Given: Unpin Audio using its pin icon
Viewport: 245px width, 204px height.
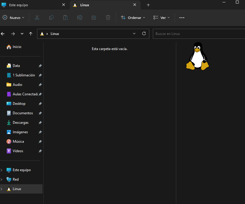Looking at the screenshot, I should tap(40, 85).
